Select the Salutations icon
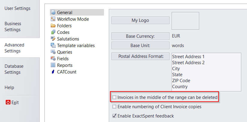The height and width of the screenshot is (122, 247). pyautogui.click(x=53, y=39)
